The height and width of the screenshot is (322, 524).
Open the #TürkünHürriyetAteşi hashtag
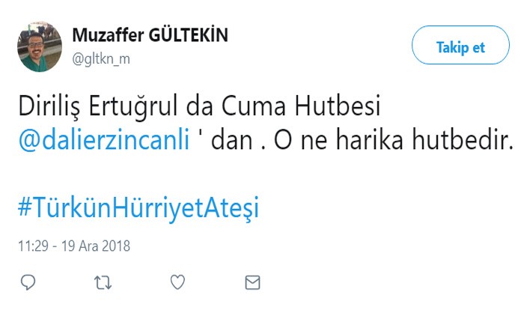coord(138,208)
